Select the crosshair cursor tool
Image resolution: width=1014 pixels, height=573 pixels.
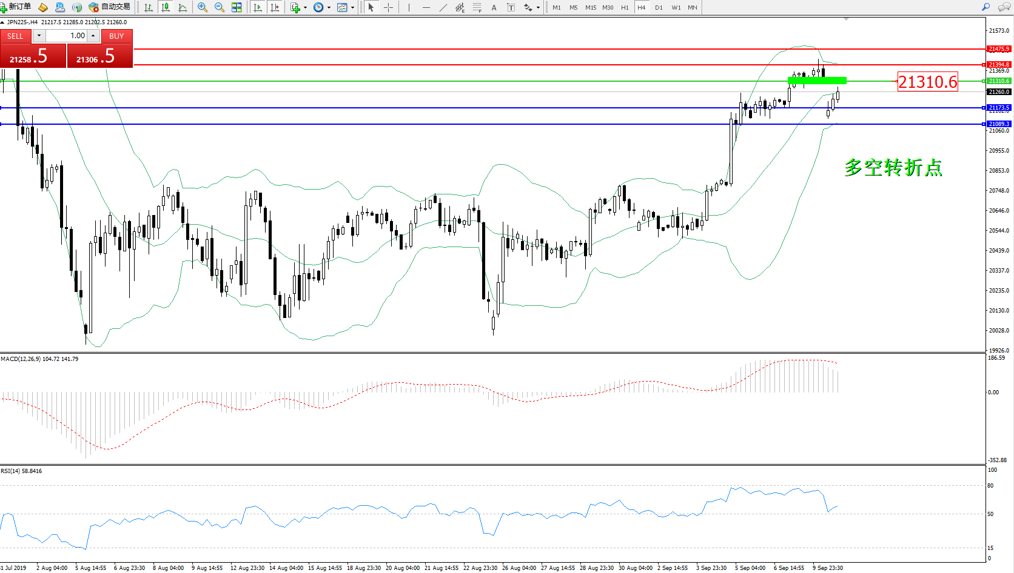tap(389, 7)
